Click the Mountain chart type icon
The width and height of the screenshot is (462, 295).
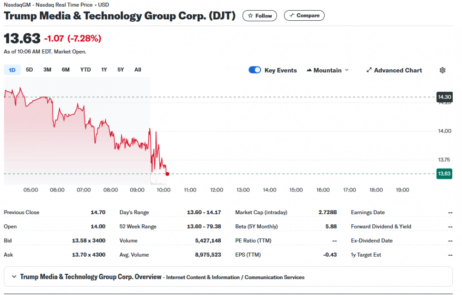pyautogui.click(x=309, y=70)
